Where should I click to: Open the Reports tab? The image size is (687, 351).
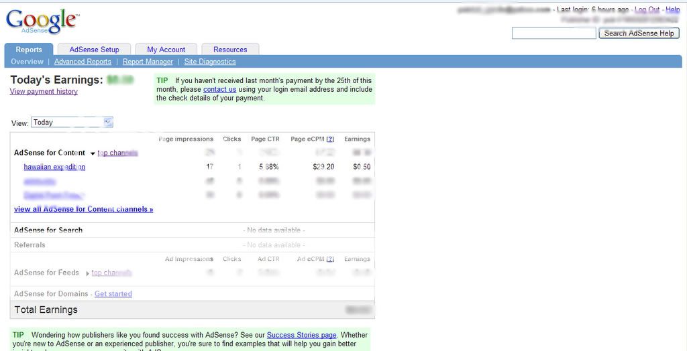(x=29, y=50)
